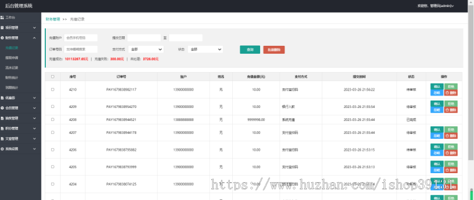The width and height of the screenshot is (474, 200).
Task: Expand the 会员管理 sidebar menu chevron
Action: pos(34,108)
